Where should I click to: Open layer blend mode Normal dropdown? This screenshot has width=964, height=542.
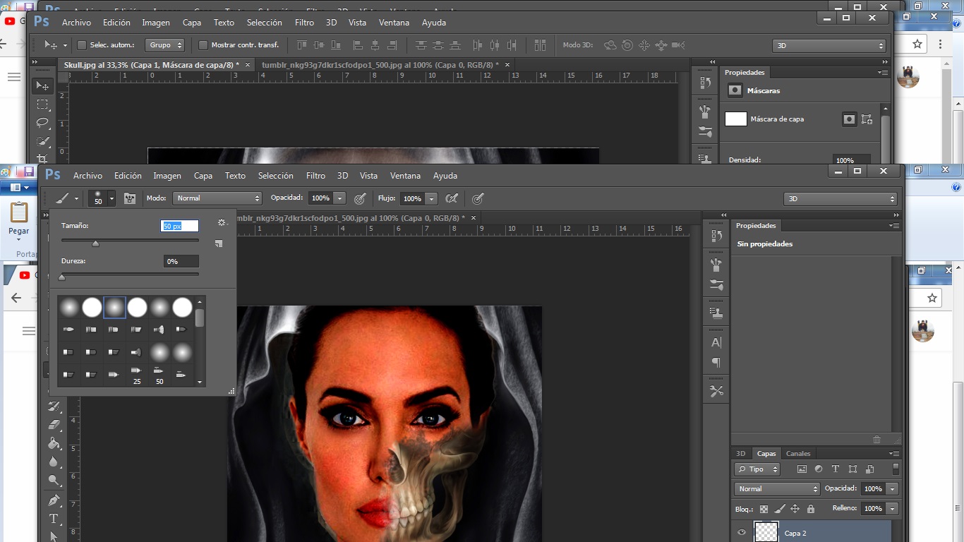(777, 488)
